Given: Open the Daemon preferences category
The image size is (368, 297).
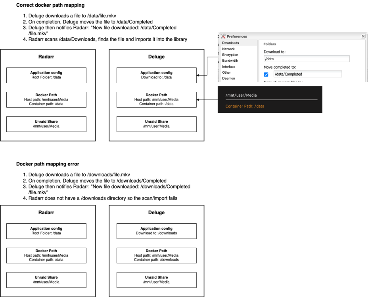Looking at the screenshot, I should click(228, 78).
